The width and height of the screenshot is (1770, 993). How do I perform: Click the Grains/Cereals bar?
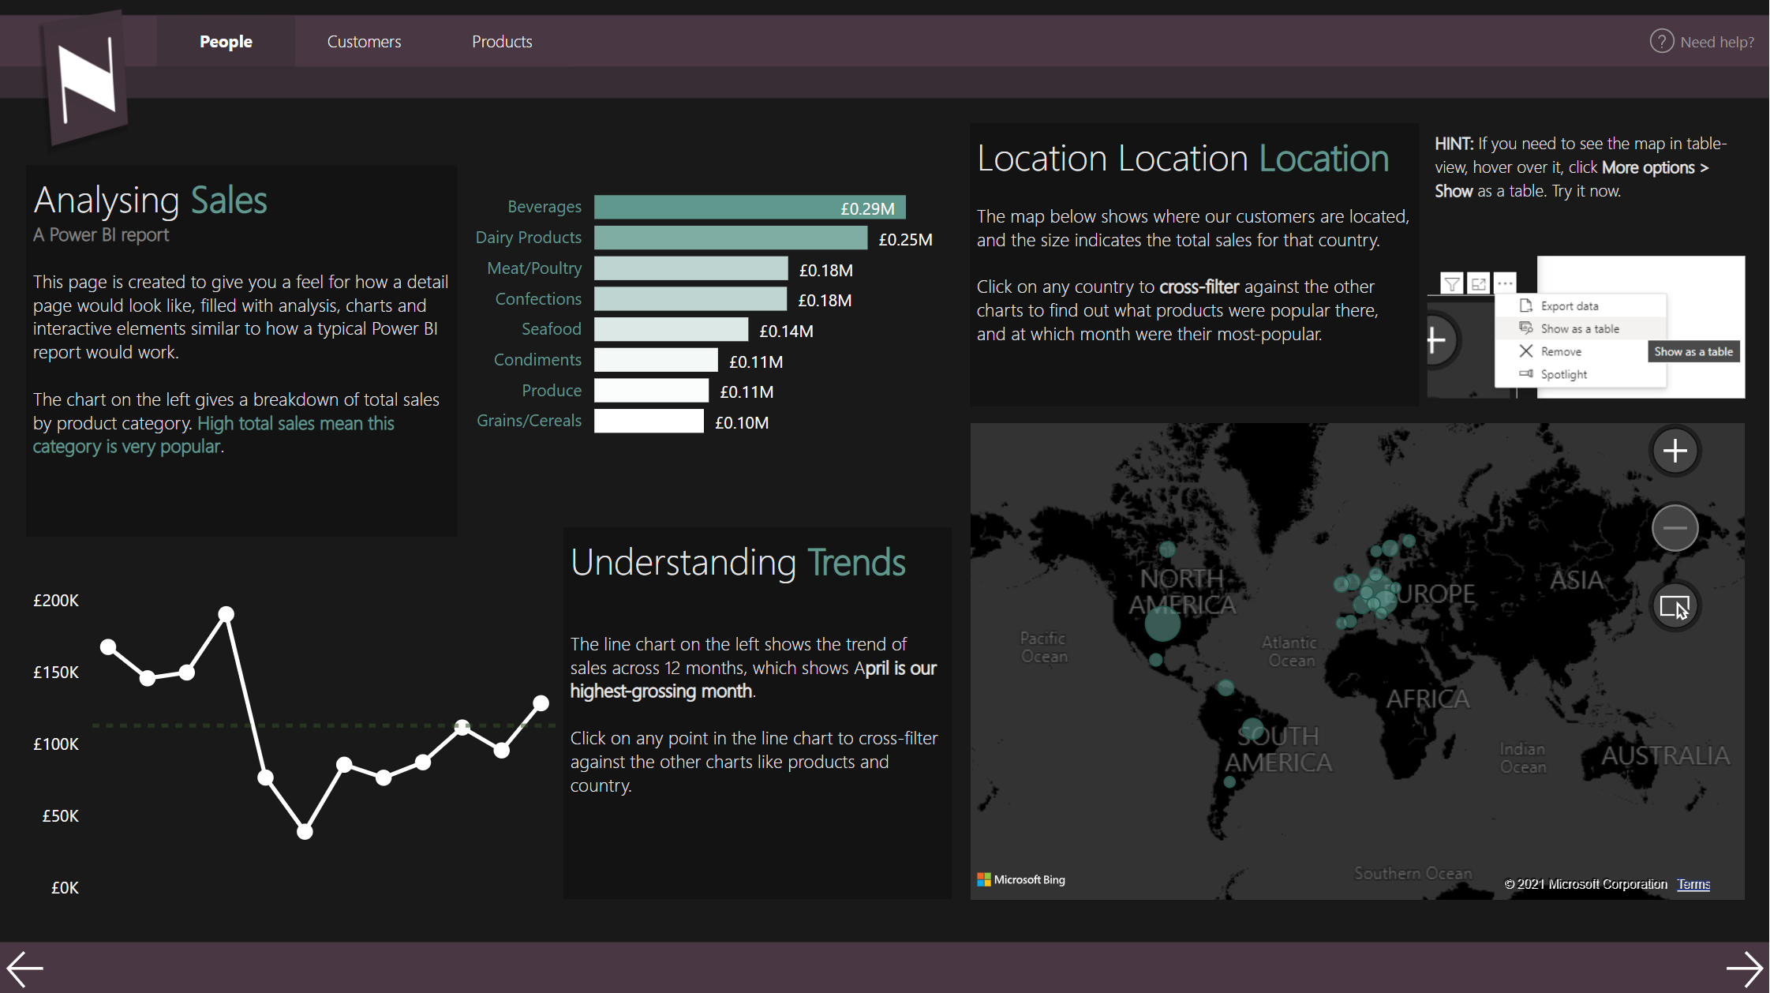(x=648, y=422)
